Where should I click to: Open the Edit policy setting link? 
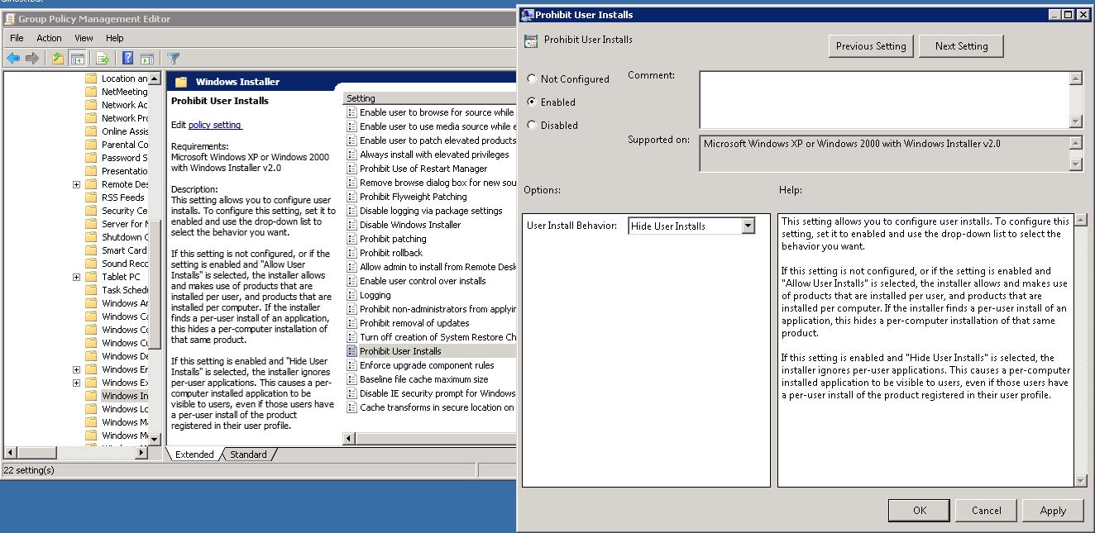click(215, 125)
